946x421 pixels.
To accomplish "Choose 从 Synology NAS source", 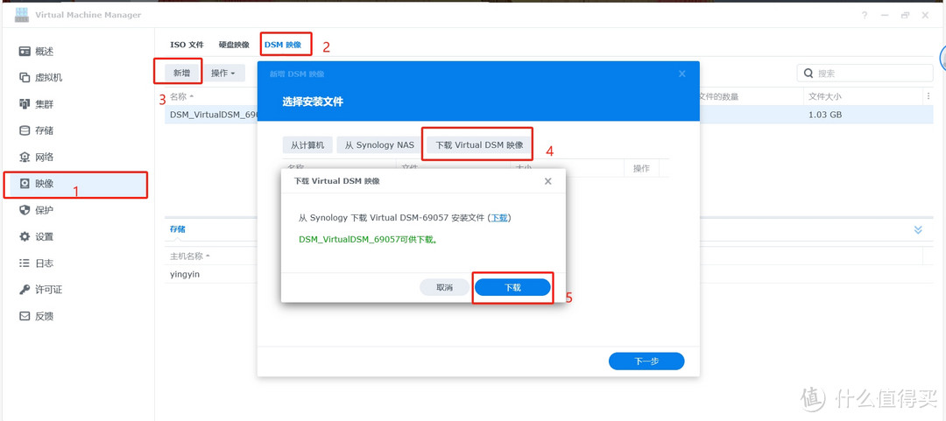I will coord(379,144).
